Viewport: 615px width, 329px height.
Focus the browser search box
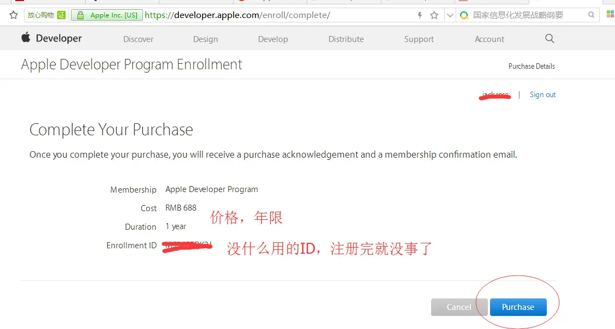[528, 15]
